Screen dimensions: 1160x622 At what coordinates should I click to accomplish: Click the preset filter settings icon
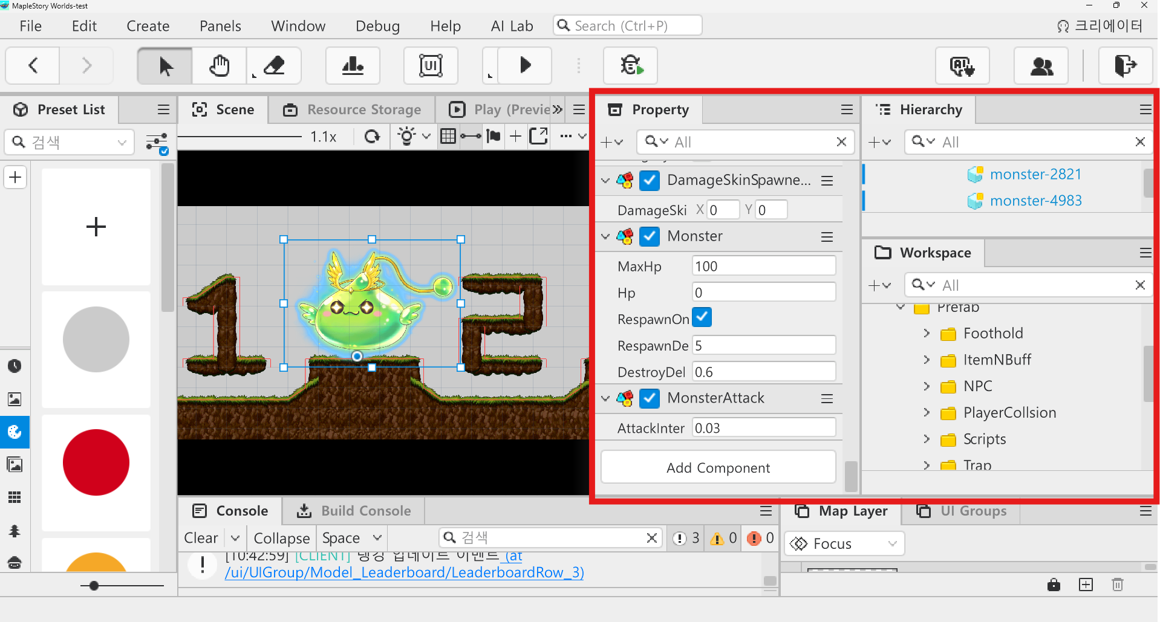coord(157,144)
